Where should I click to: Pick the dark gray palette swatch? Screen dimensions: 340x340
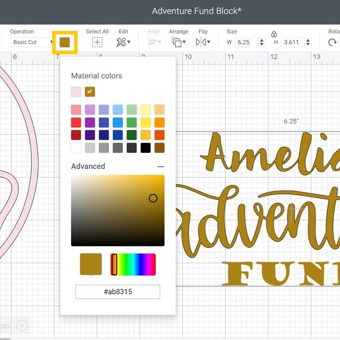[118, 148]
